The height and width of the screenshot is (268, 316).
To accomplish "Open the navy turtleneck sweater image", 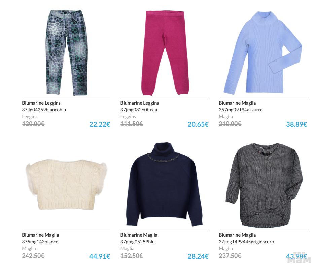I will pos(165,184).
